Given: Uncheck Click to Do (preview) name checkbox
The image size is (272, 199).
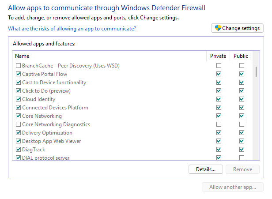Looking at the screenshot, I should click(x=18, y=90).
